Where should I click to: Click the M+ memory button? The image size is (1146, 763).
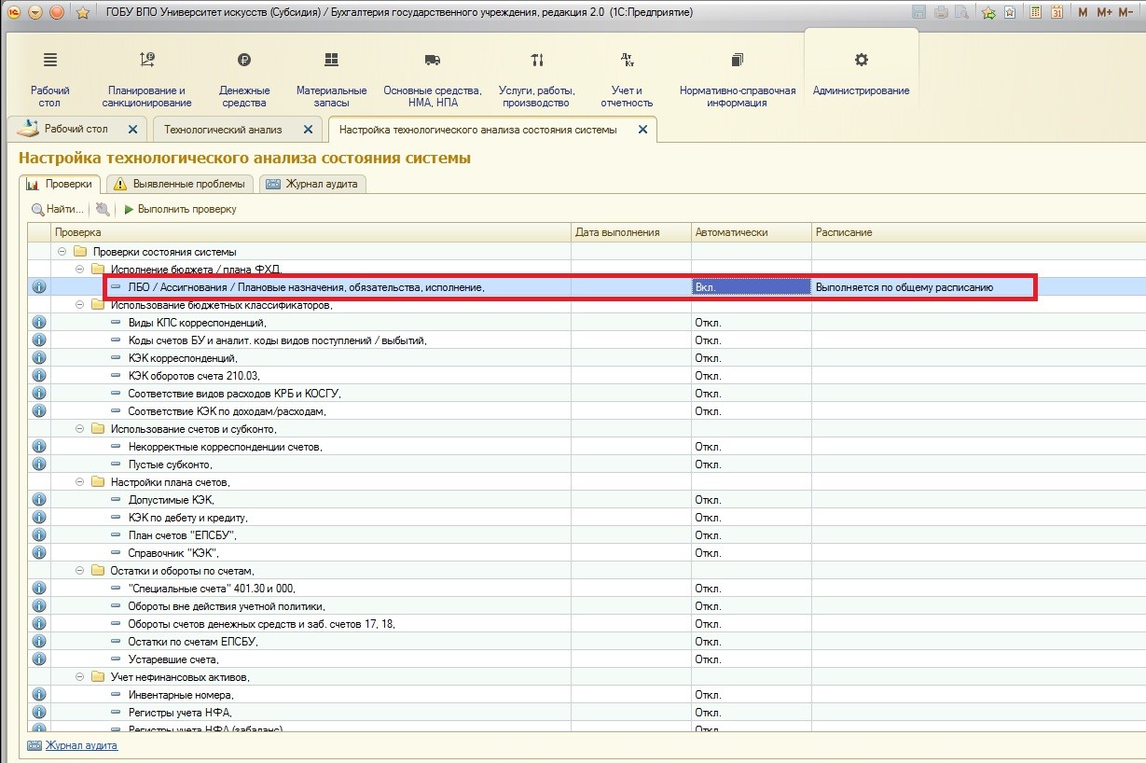coord(1104,12)
